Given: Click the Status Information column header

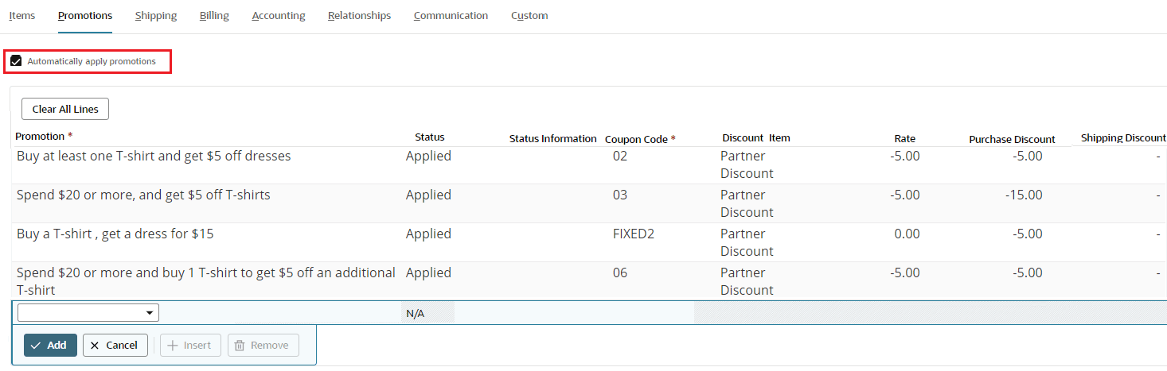Looking at the screenshot, I should coord(552,139).
